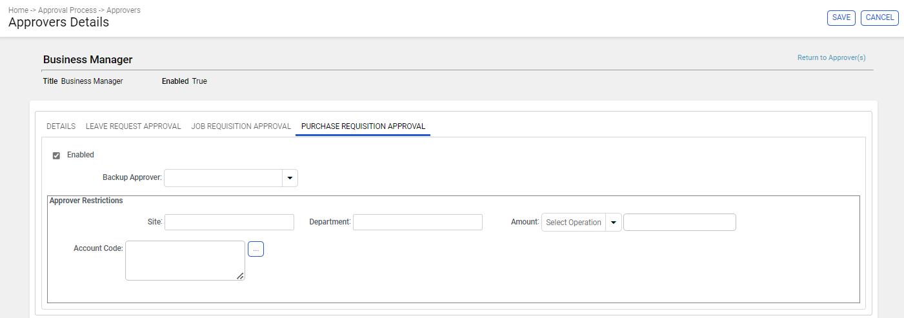The width and height of the screenshot is (904, 318).
Task: Click the Amount value input box
Action: tap(679, 223)
